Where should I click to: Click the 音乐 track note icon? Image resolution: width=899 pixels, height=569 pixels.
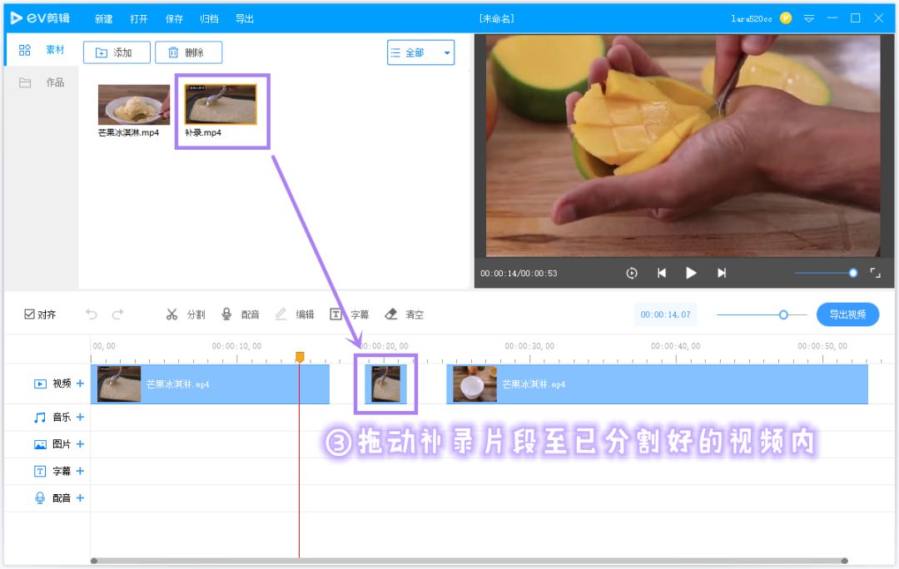pyautogui.click(x=40, y=418)
